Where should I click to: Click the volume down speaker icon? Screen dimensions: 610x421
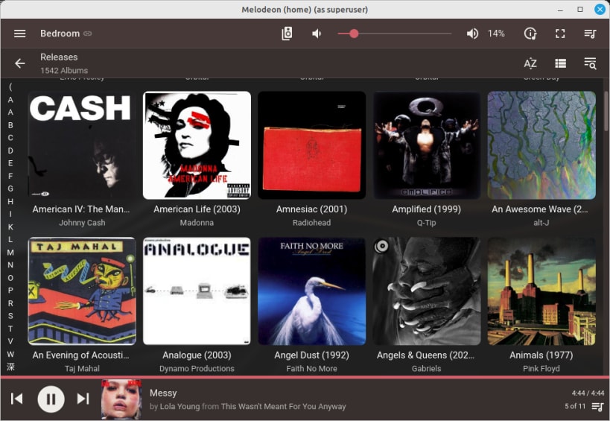[317, 34]
